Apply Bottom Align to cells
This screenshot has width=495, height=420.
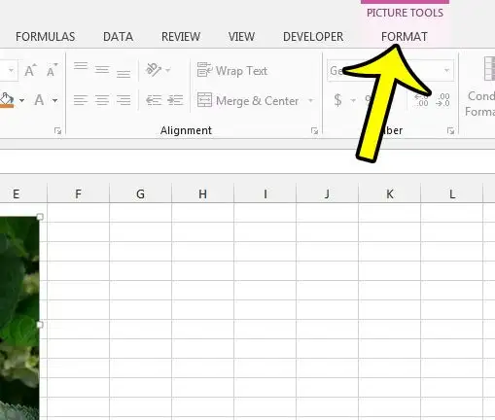[124, 74]
